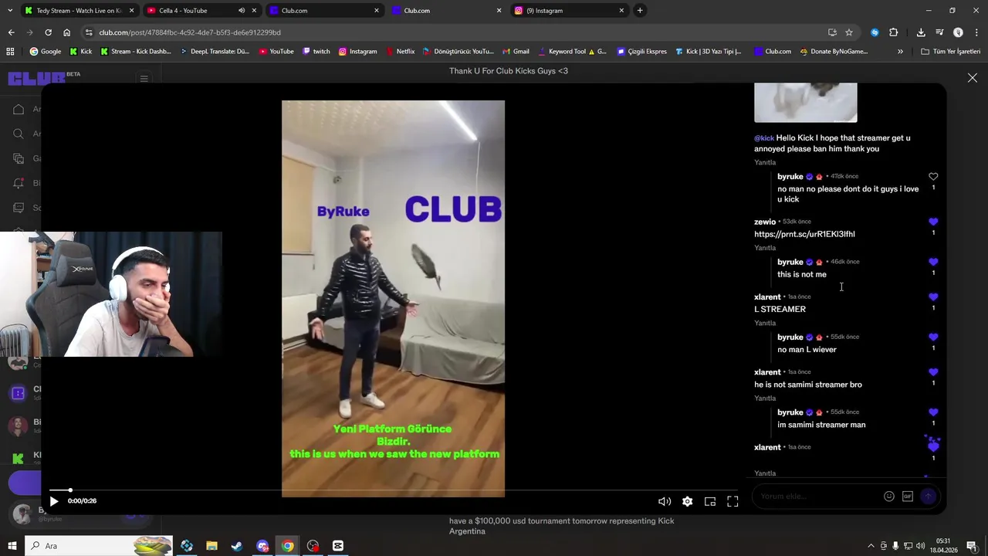The width and height of the screenshot is (988, 556).
Task: Toggle heart on "L STREAMER" comment
Action: 933,297
